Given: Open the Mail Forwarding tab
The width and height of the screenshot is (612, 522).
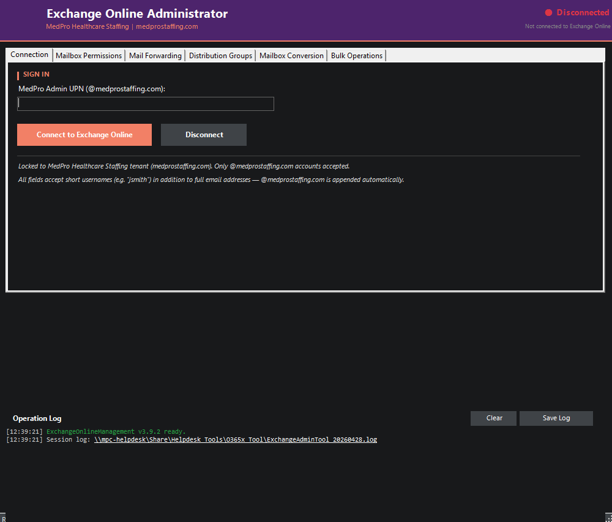Looking at the screenshot, I should (x=155, y=55).
